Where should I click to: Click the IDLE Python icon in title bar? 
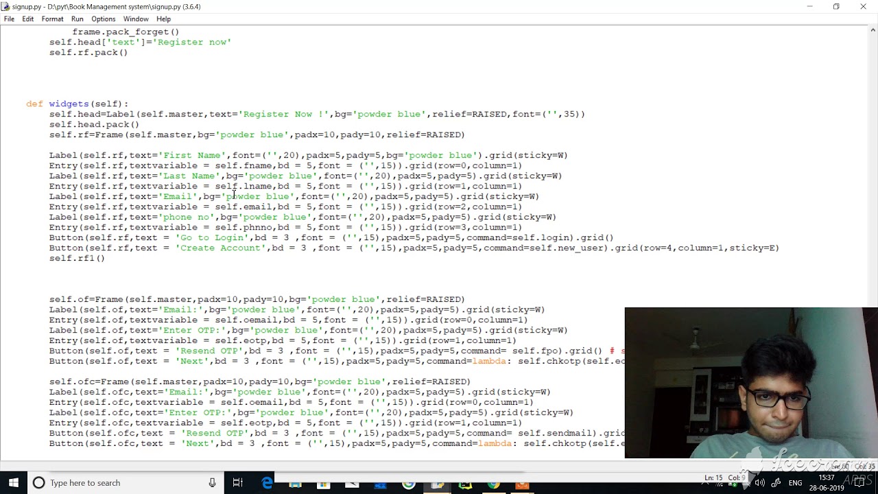[x=6, y=6]
